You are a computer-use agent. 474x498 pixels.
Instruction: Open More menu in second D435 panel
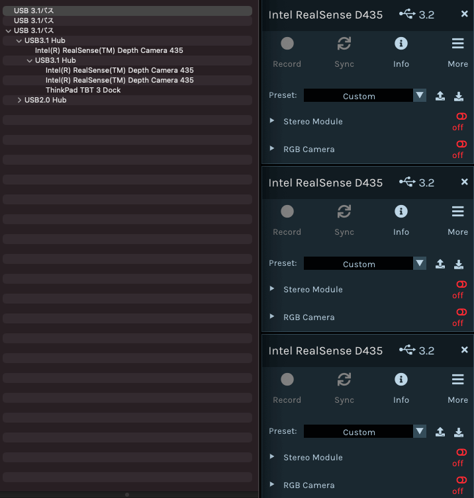(458, 212)
